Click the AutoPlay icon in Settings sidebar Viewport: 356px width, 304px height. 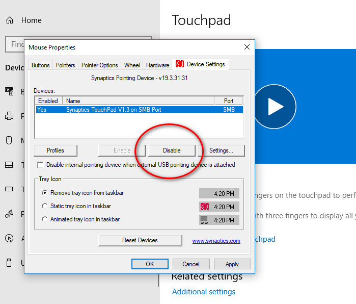click(x=9, y=238)
